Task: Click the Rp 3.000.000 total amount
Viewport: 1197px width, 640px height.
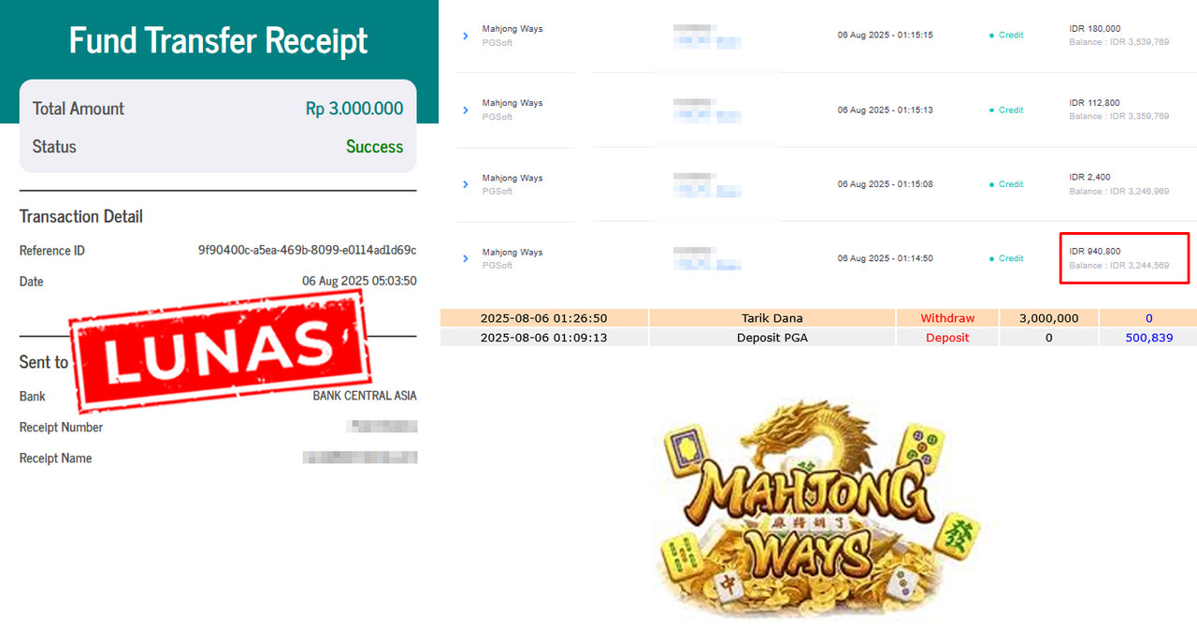Action: 354,109
